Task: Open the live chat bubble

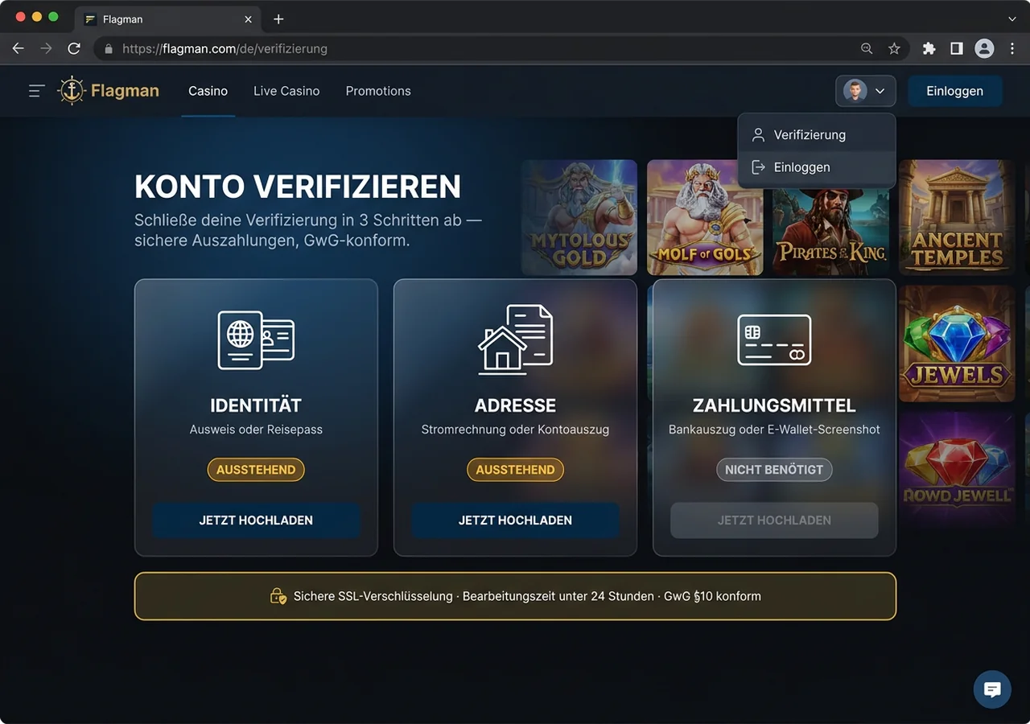Action: pyautogui.click(x=992, y=689)
